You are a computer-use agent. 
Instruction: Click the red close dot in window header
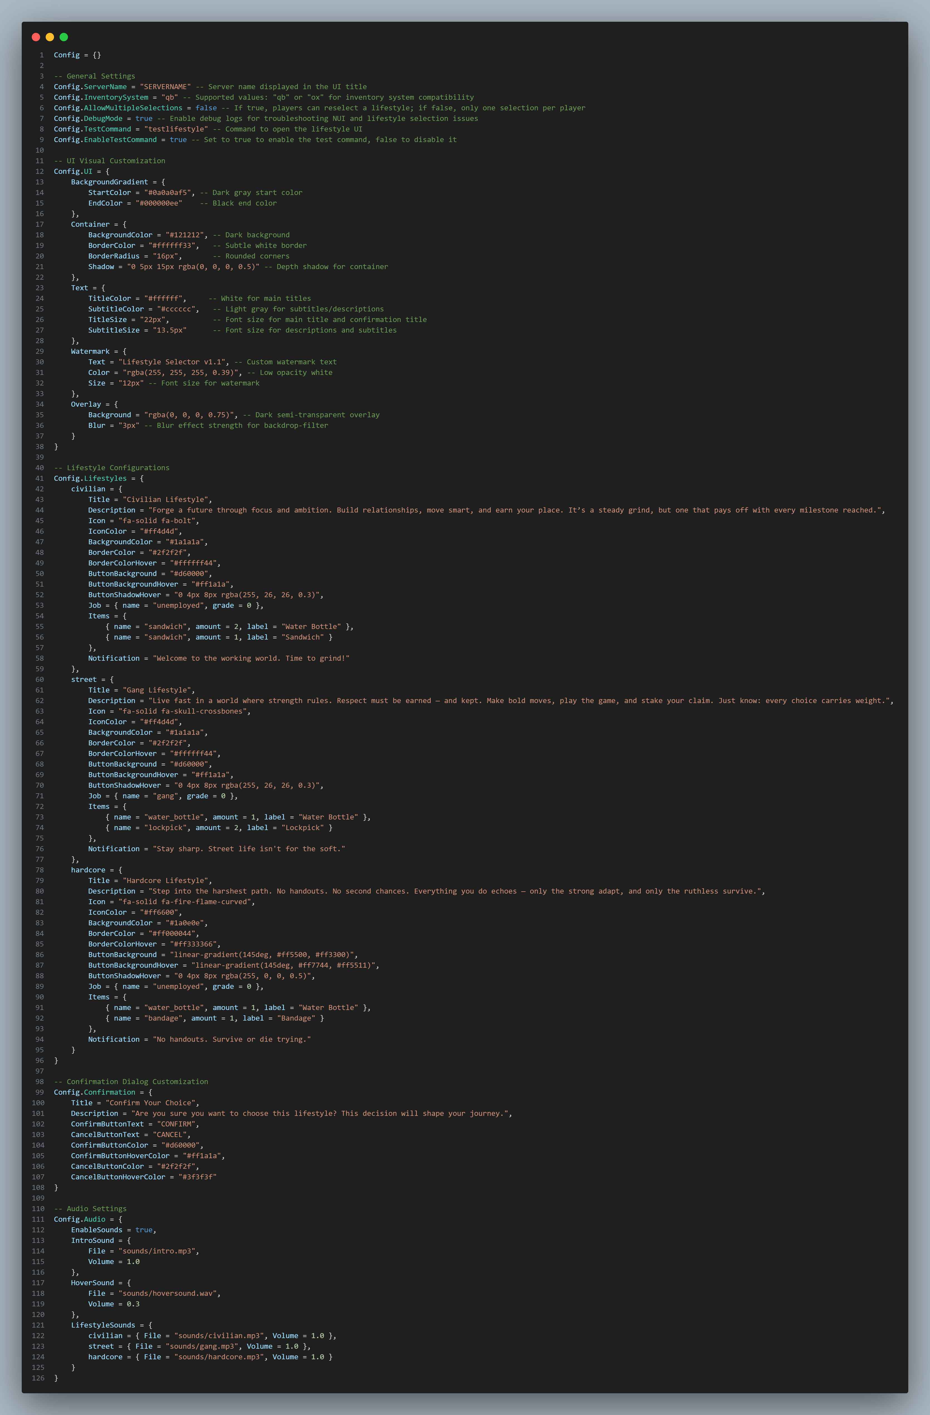click(36, 37)
